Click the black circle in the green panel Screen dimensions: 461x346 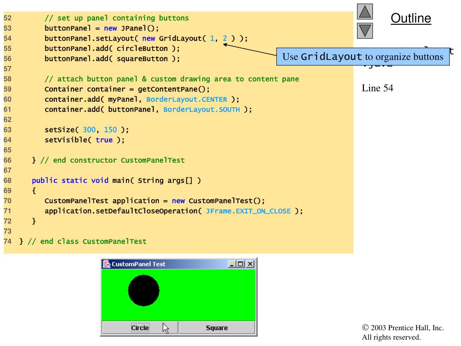tap(144, 291)
